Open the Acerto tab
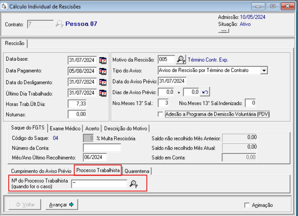 coord(92,128)
